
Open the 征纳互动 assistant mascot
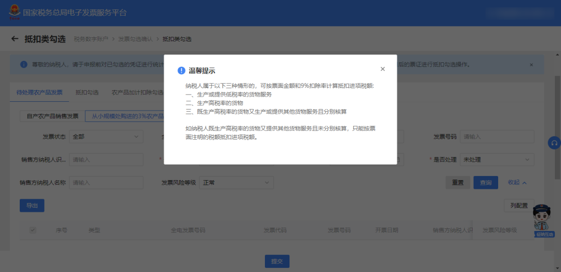click(x=542, y=221)
